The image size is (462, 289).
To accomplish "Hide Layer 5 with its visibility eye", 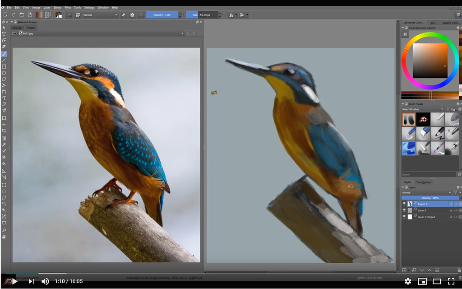I will point(405,211).
